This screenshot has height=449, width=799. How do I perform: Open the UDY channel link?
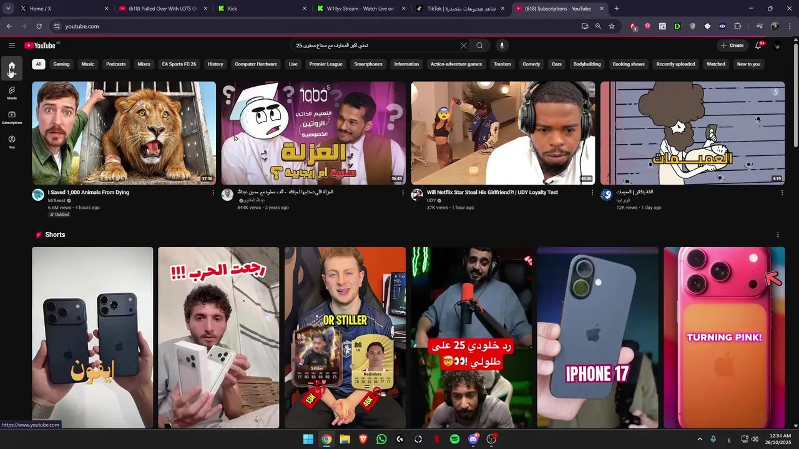click(431, 200)
